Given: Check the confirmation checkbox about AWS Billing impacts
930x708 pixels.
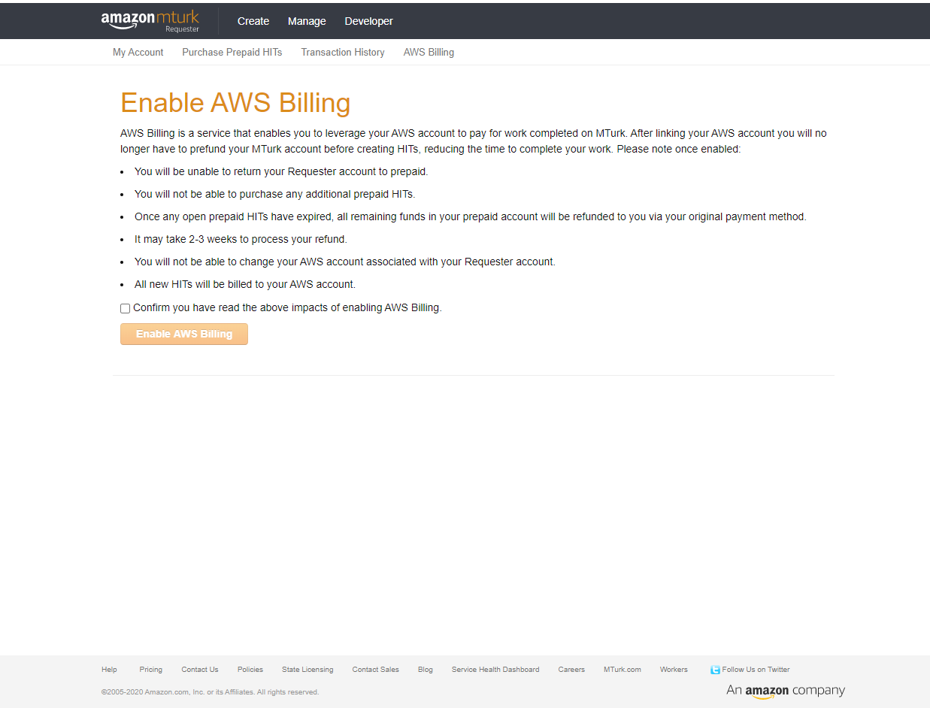Looking at the screenshot, I should pyautogui.click(x=125, y=308).
